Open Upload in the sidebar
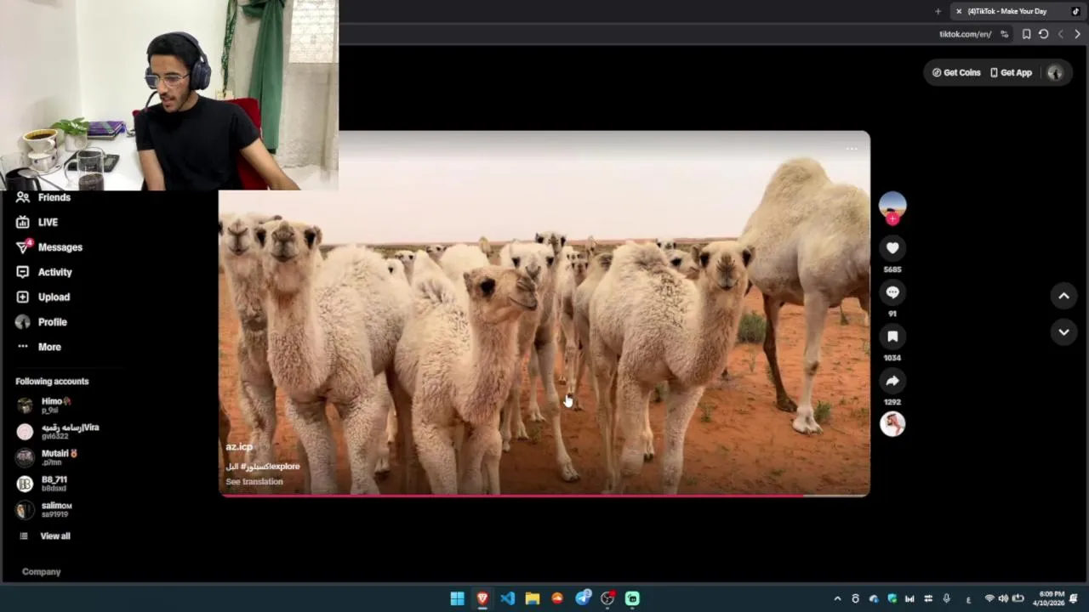1089x612 pixels. (x=43, y=297)
